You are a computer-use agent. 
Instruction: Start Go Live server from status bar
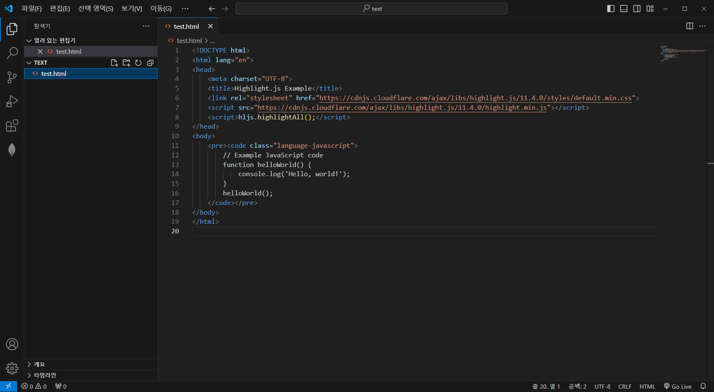click(678, 386)
